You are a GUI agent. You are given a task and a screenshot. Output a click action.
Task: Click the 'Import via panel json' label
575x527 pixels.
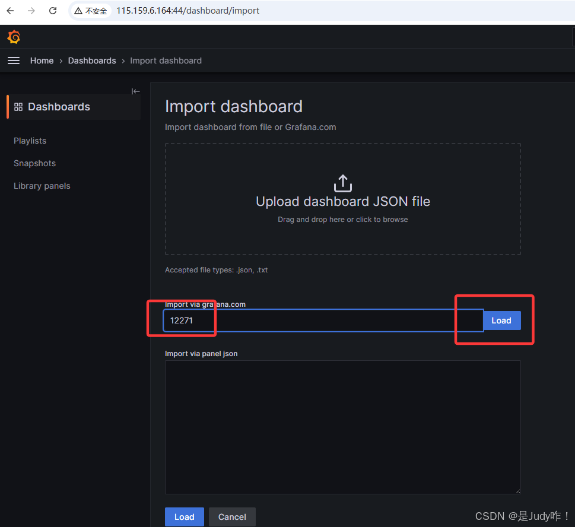point(201,354)
